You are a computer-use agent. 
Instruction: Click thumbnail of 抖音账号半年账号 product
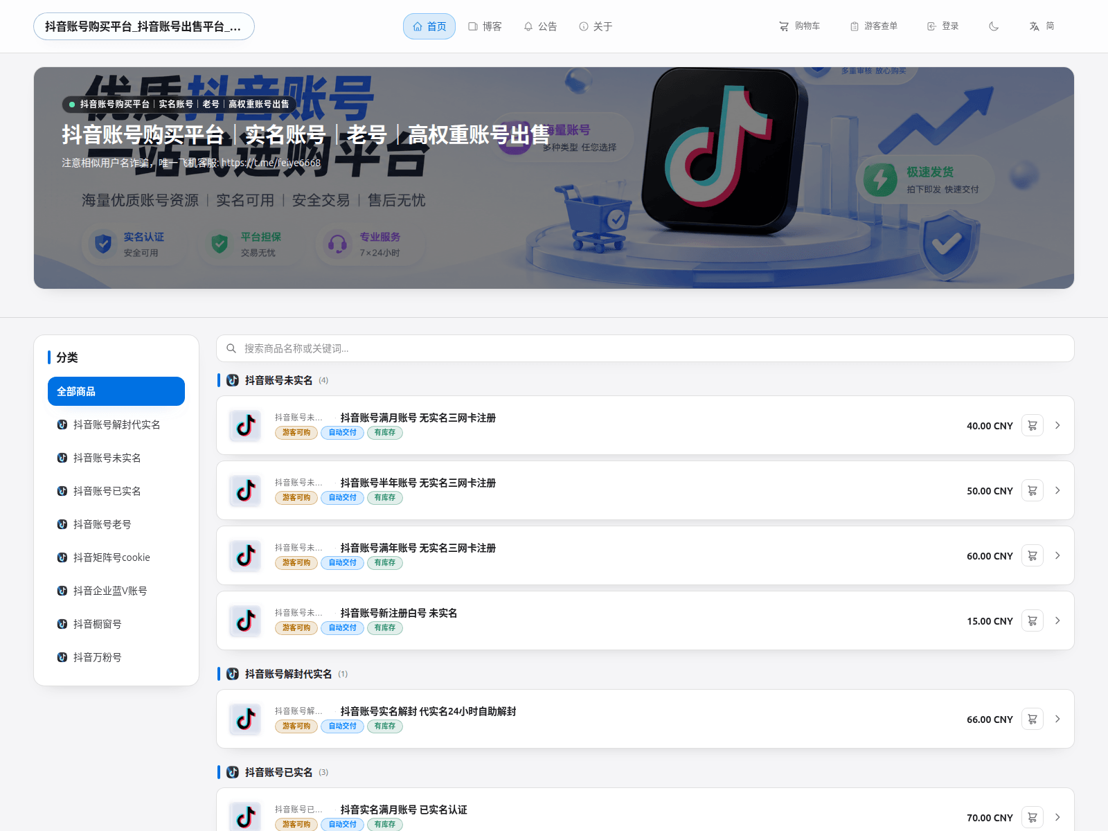pyautogui.click(x=245, y=490)
